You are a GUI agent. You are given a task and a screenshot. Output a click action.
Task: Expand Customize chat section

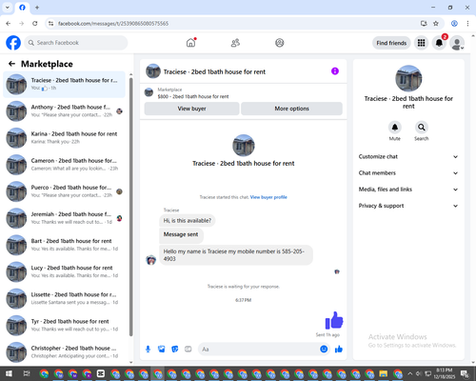408,156
